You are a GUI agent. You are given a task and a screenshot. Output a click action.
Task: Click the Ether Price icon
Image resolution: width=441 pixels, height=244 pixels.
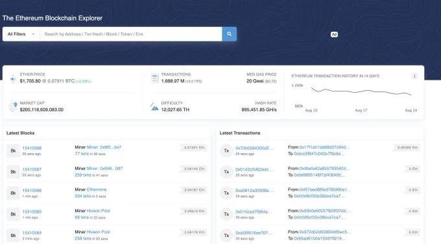[13, 79]
